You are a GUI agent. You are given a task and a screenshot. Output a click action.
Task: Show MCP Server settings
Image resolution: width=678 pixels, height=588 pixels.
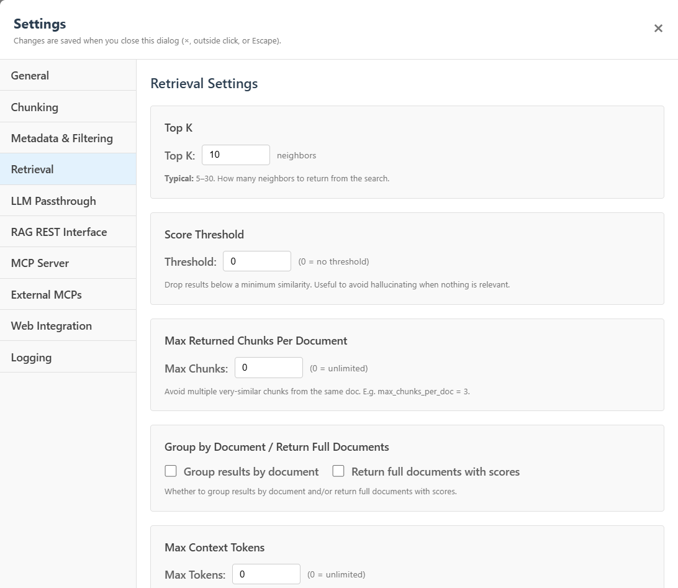tap(68, 263)
